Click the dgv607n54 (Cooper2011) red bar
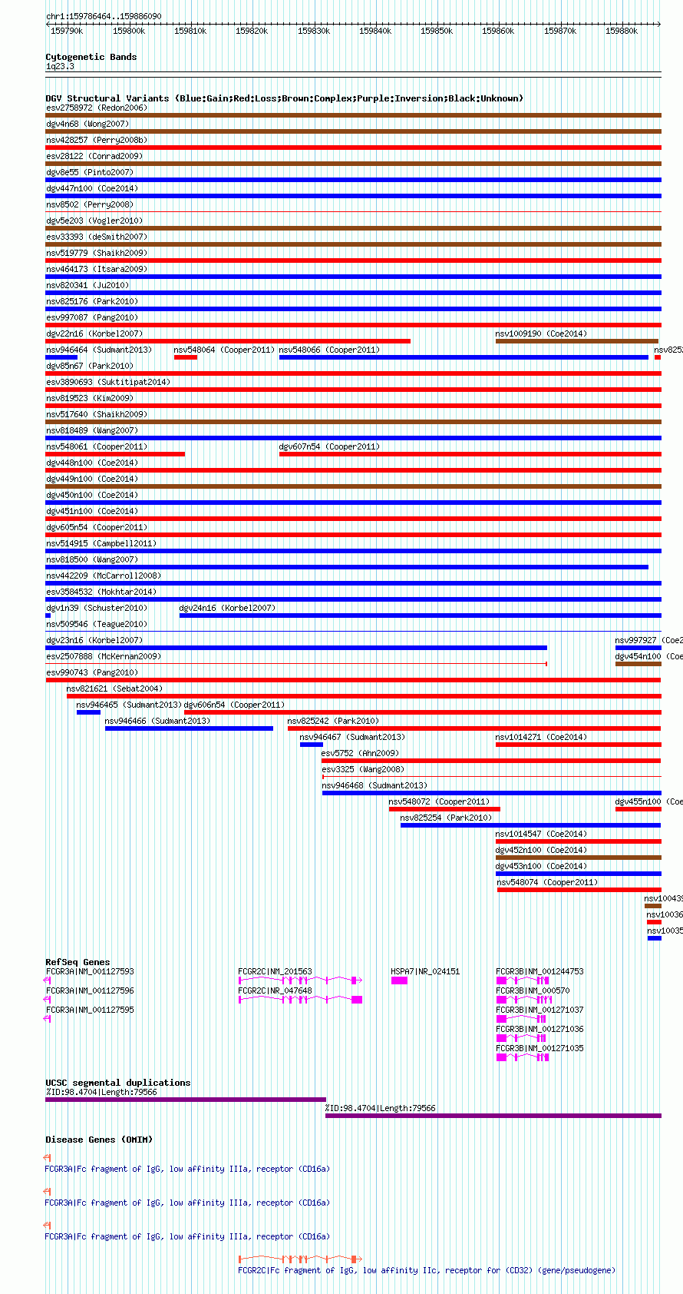This screenshot has width=683, height=1294. [470, 454]
